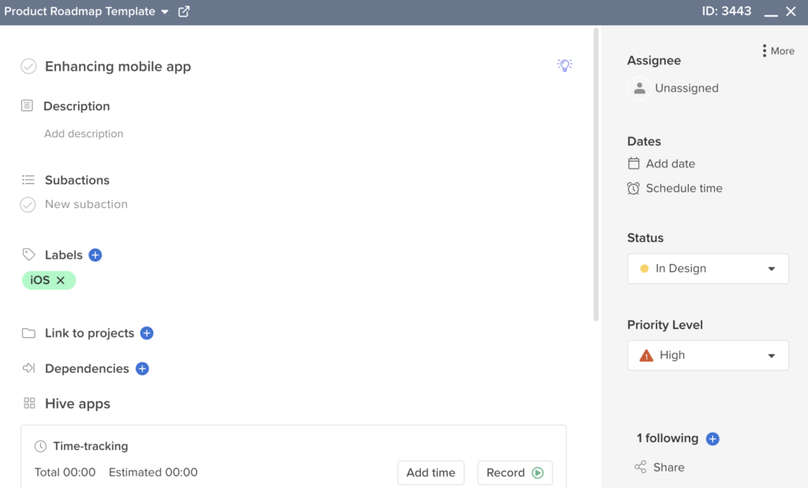
Task: Click the Add time button
Action: point(431,472)
